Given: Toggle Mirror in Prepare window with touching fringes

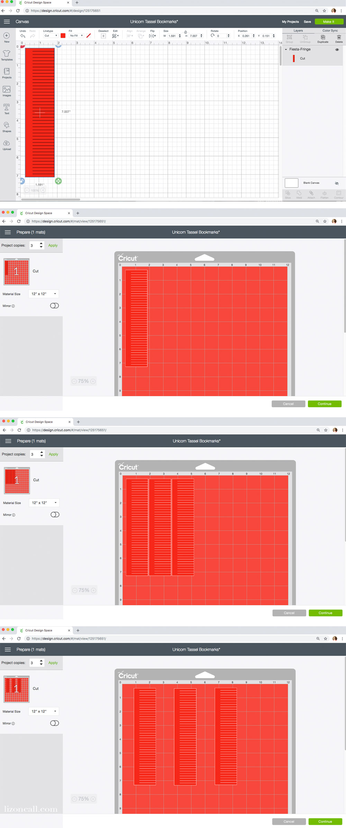Looking at the screenshot, I should click(x=55, y=515).
